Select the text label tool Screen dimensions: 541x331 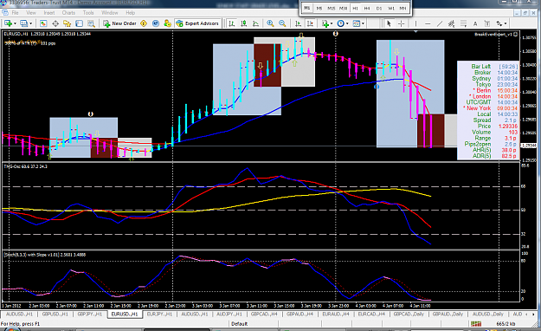[486, 23]
